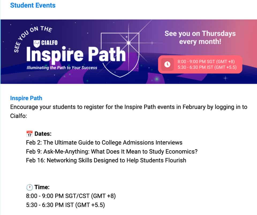Click the '8:00 - 9:00 PM SGT/CST' text line

tap(71, 196)
